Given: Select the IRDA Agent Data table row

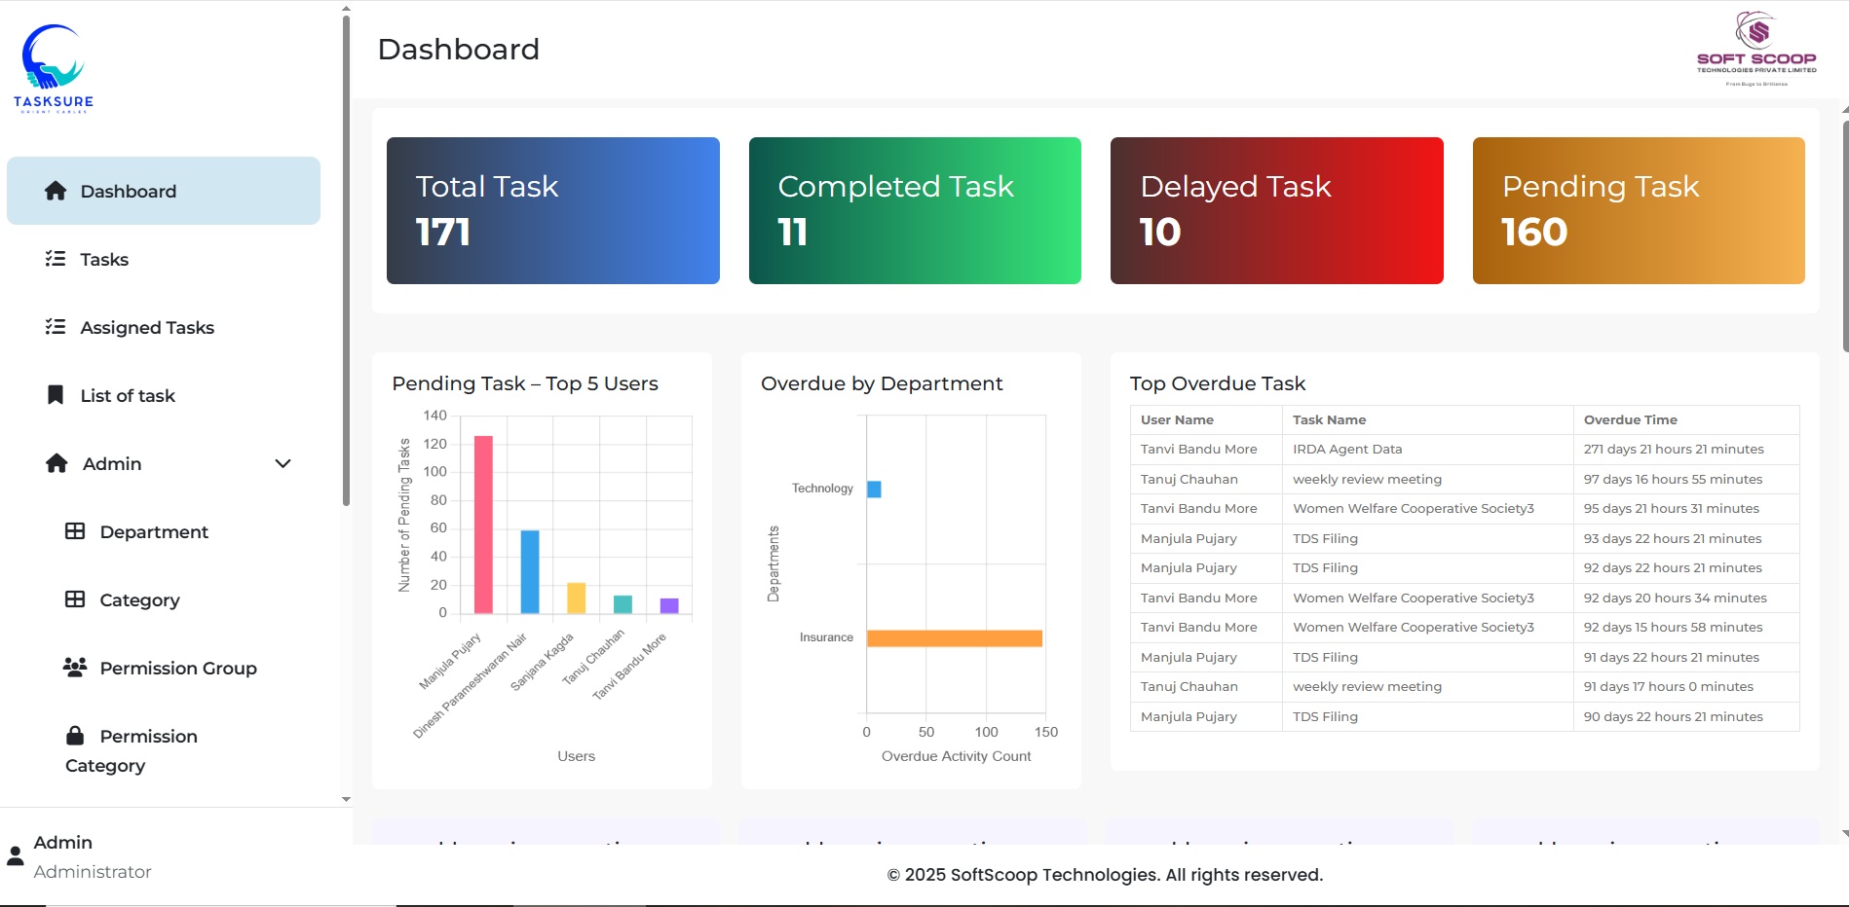Looking at the screenshot, I should tap(1346, 449).
